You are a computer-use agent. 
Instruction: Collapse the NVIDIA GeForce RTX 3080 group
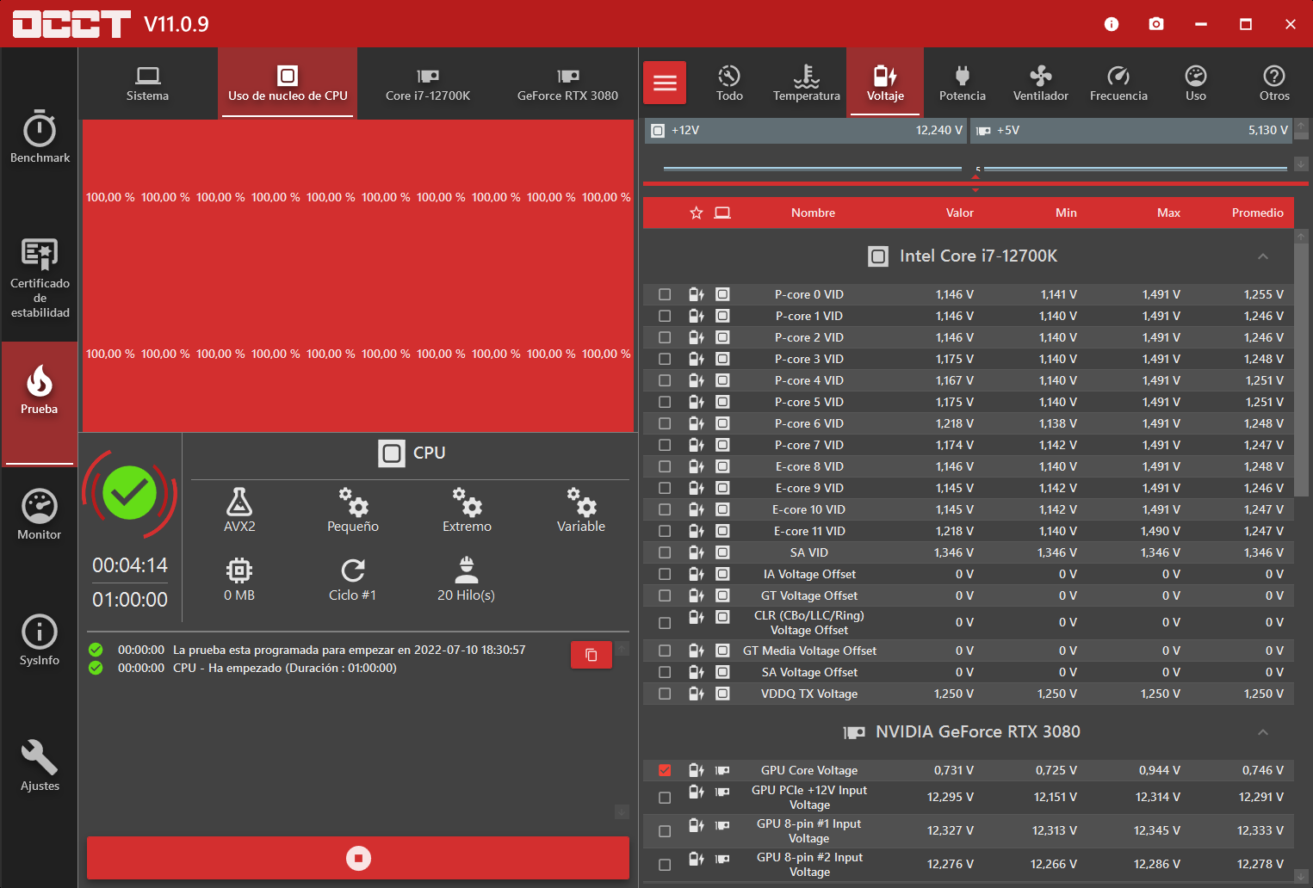click(x=1263, y=732)
